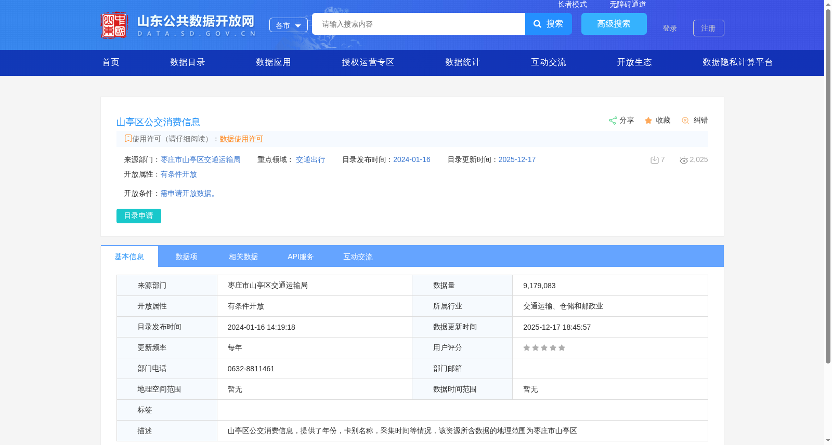Open the 首页 home menu
The image size is (832, 445).
coord(111,62)
